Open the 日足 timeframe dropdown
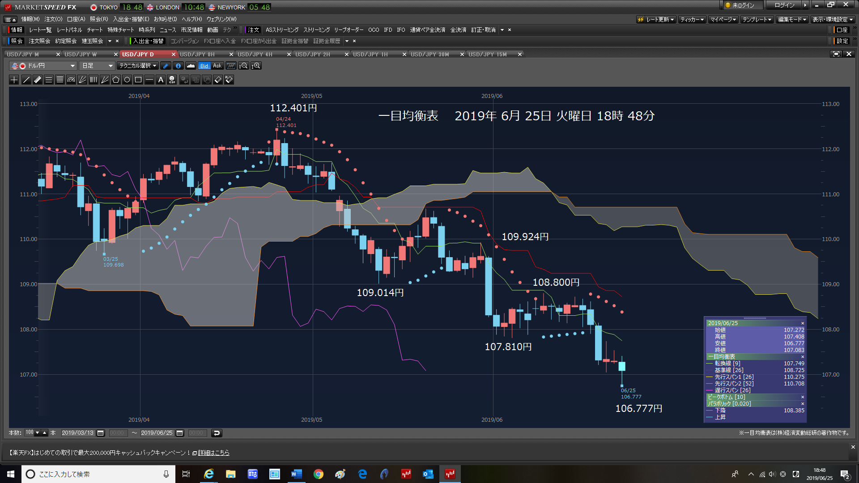Viewport: 859px width, 483px height. pos(97,66)
